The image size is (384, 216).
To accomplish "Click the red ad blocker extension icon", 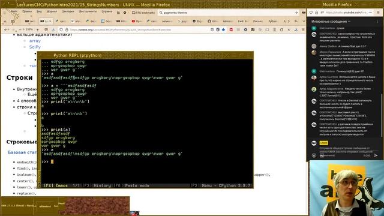I will point(231,29).
